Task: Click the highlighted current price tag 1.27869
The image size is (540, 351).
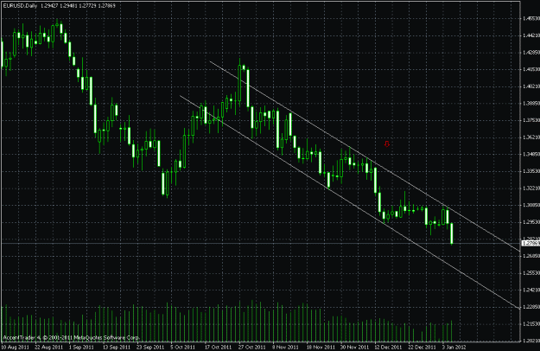Action: click(530, 243)
